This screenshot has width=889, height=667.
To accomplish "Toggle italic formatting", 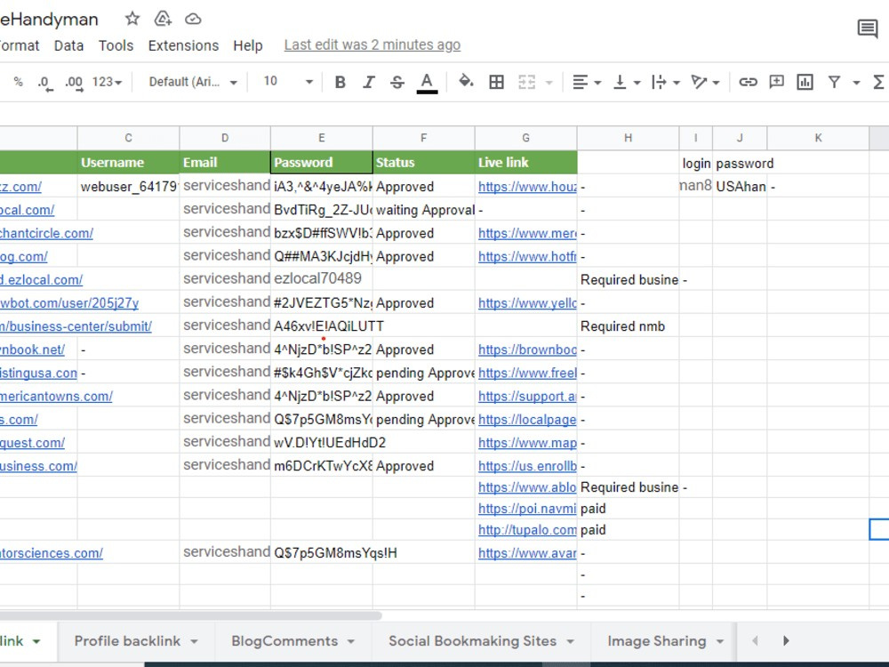I will point(369,82).
